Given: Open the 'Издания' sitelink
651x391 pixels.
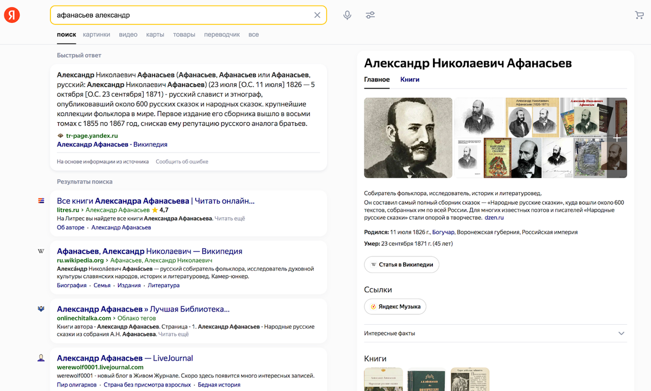Looking at the screenshot, I should [129, 285].
